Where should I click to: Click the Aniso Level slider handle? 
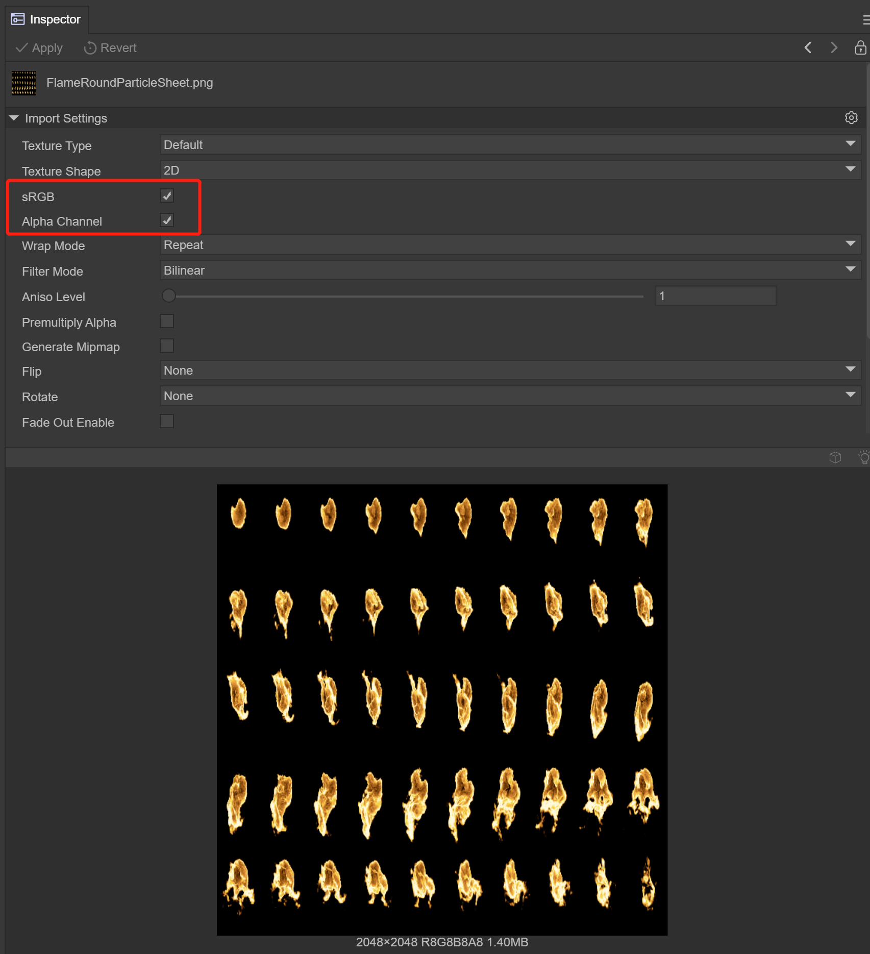pos(169,296)
